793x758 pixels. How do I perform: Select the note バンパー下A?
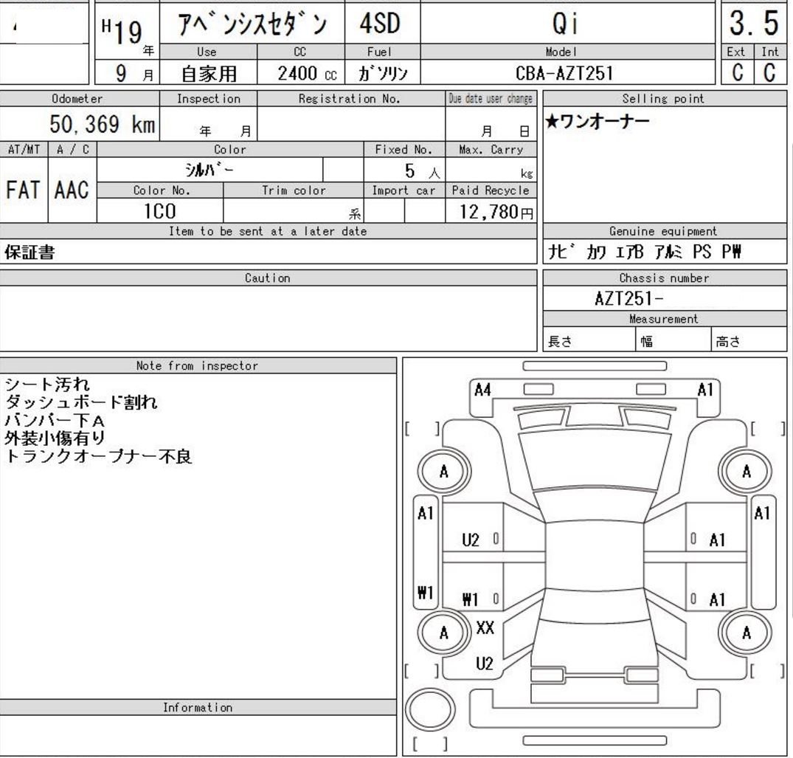[55, 420]
